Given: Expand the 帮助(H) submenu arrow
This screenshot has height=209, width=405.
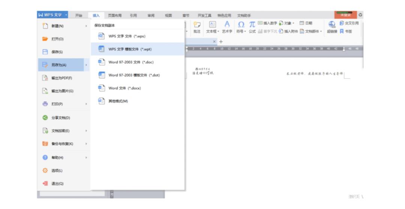Looking at the screenshot, I should [86, 158].
